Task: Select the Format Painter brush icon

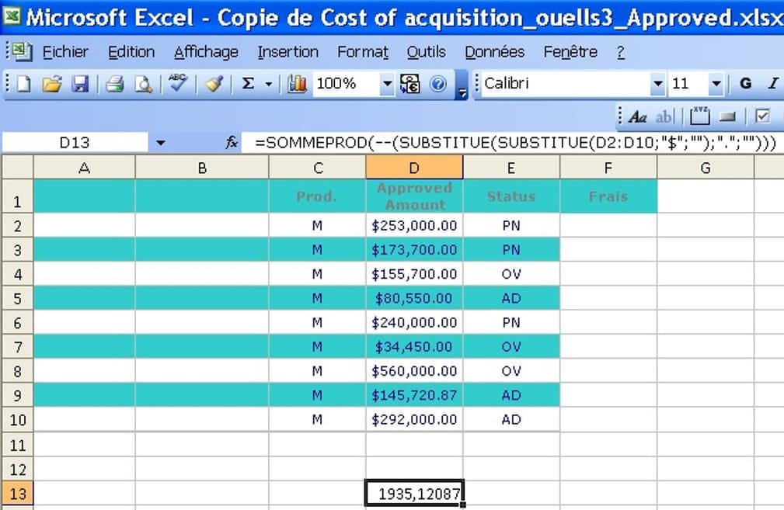Action: click(x=214, y=84)
